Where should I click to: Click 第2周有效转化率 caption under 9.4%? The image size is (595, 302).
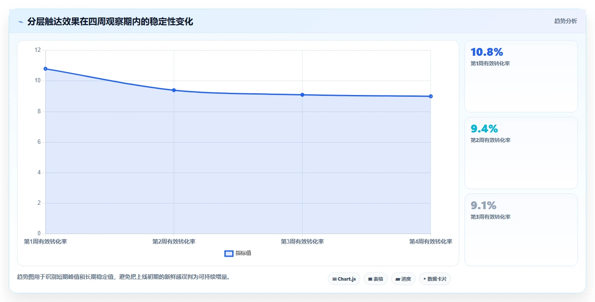(490, 140)
